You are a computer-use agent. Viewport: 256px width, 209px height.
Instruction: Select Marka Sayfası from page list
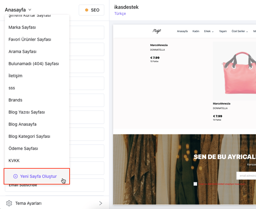pos(22,27)
